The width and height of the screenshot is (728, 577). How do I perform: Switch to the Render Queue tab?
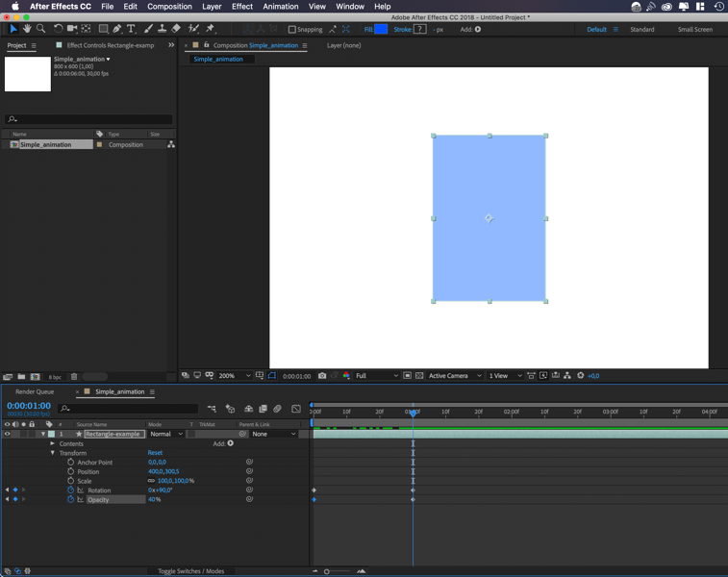[35, 392]
